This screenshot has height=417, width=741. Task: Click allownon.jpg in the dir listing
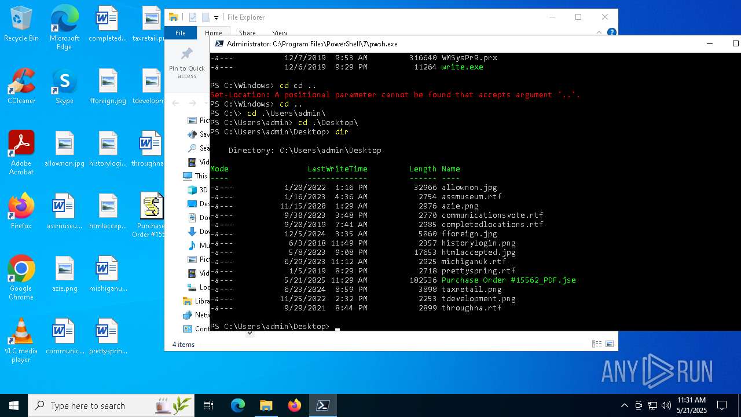(x=469, y=188)
